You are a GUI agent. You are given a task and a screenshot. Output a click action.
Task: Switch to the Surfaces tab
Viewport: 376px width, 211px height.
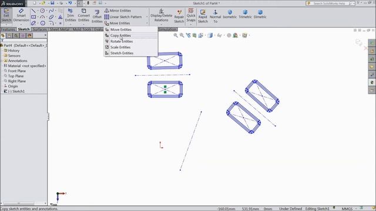pyautogui.click(x=39, y=29)
